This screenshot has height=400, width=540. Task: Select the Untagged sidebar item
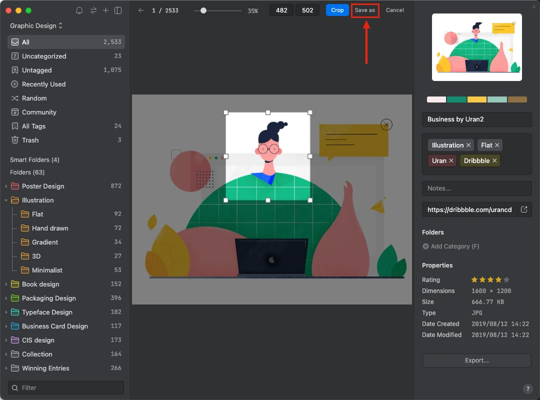pyautogui.click(x=36, y=70)
